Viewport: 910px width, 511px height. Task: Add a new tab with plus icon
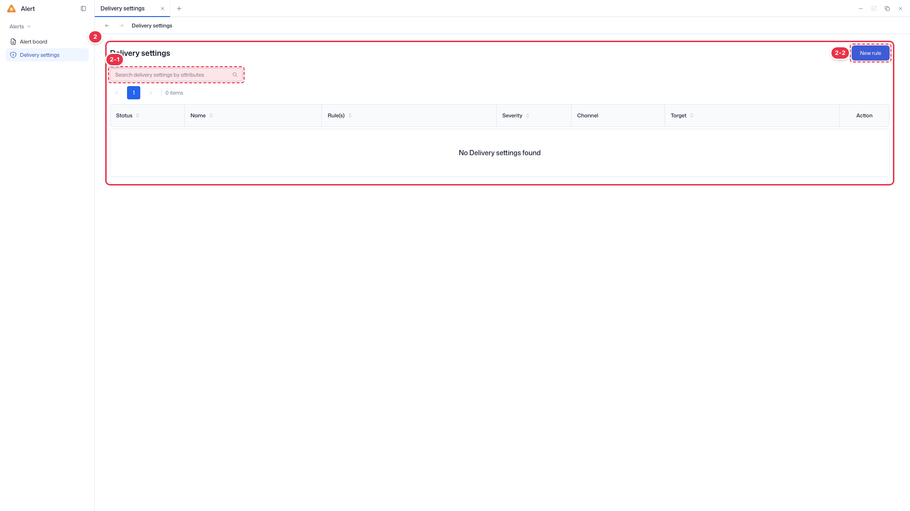click(179, 9)
